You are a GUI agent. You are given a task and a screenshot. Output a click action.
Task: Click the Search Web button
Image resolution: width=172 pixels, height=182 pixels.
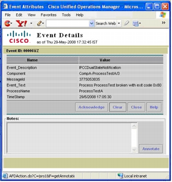(106, 24)
